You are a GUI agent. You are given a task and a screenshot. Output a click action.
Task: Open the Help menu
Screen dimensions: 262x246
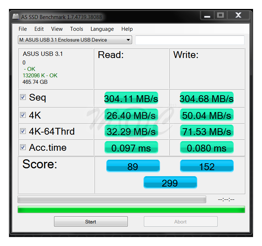pos(127,29)
